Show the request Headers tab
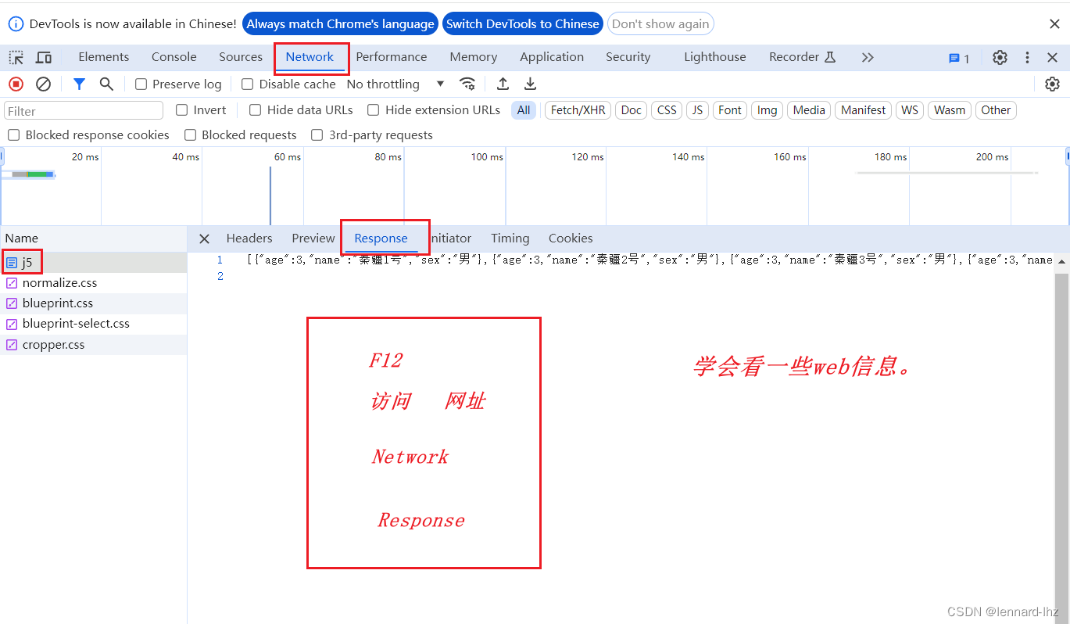The width and height of the screenshot is (1070, 624). (x=249, y=238)
